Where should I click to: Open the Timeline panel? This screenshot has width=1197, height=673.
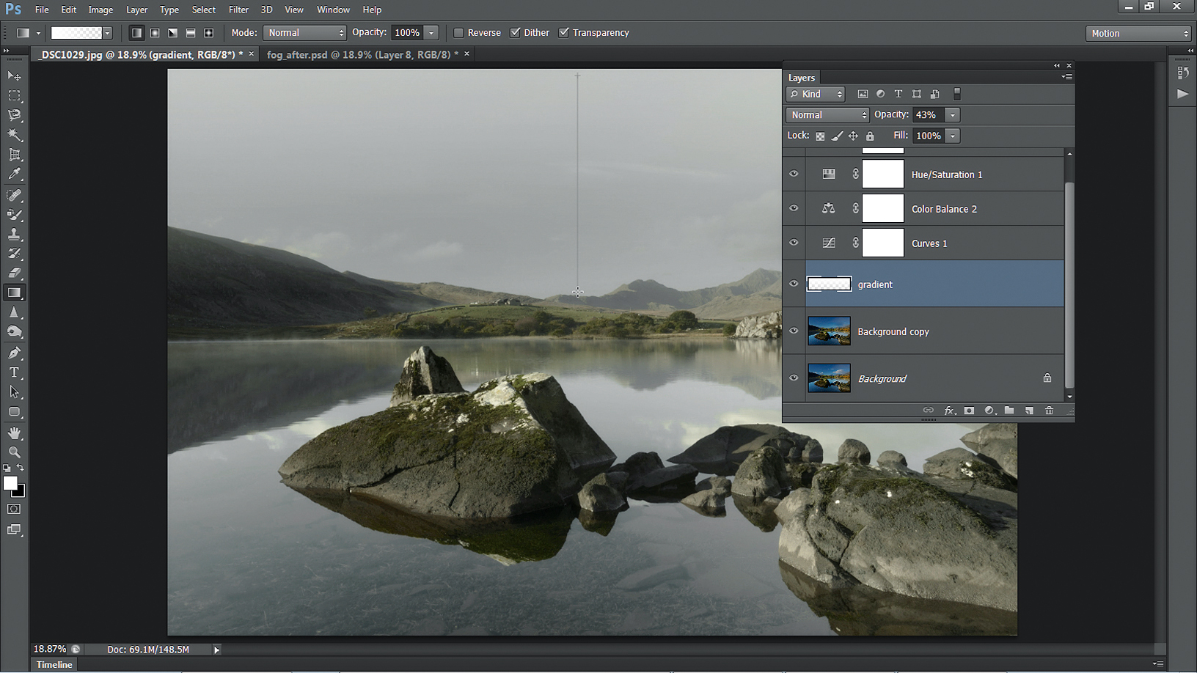click(x=54, y=664)
